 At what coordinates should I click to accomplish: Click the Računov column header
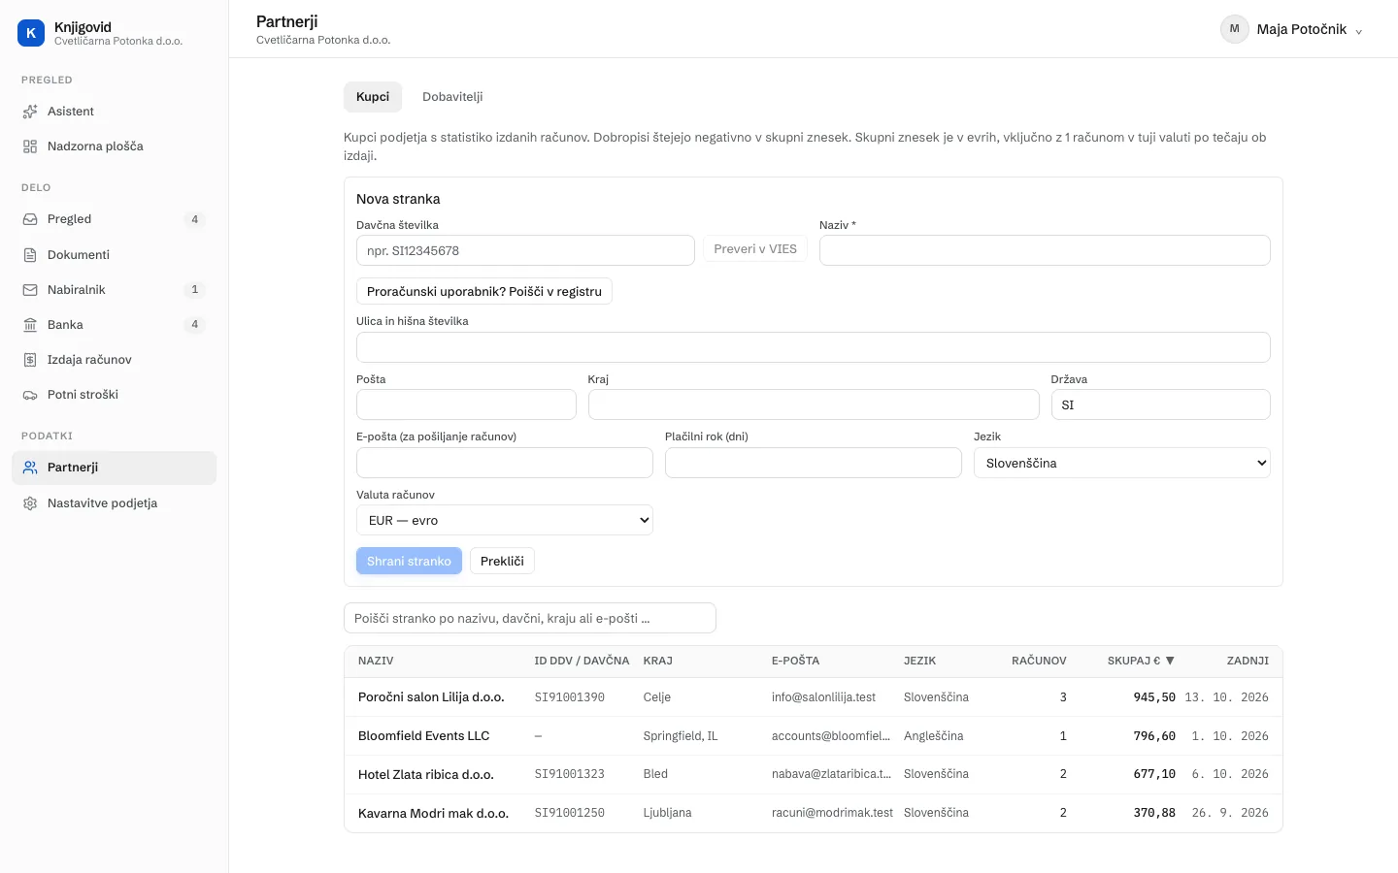tap(1039, 661)
